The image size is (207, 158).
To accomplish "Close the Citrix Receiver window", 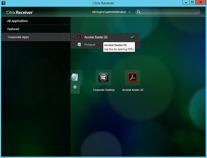I will point(200,2).
